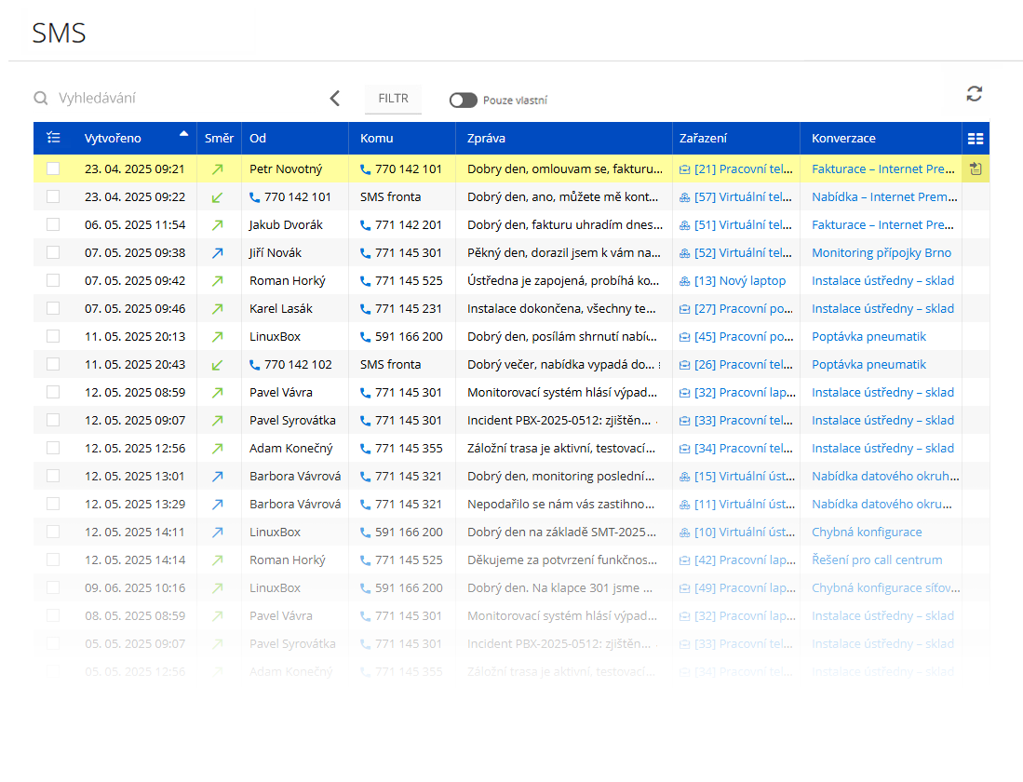Open the column layout grid icon

click(975, 139)
